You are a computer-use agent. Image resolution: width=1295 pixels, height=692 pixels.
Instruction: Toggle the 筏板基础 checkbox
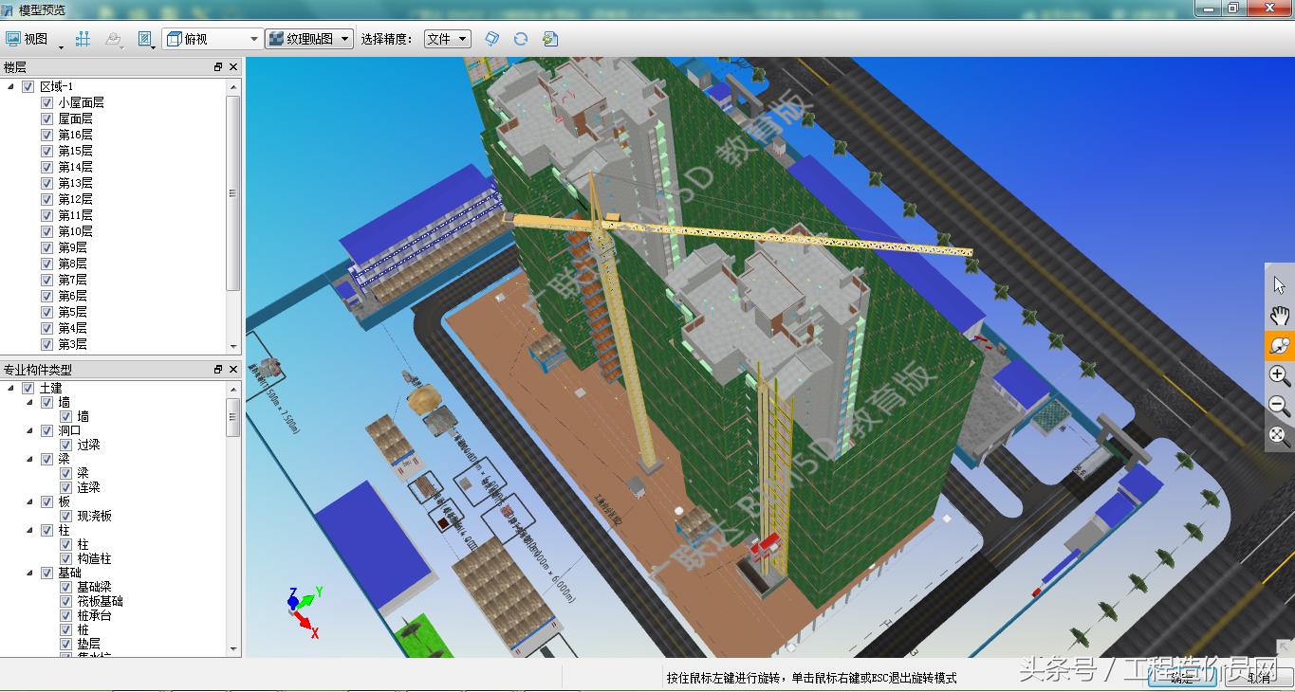pyautogui.click(x=65, y=601)
